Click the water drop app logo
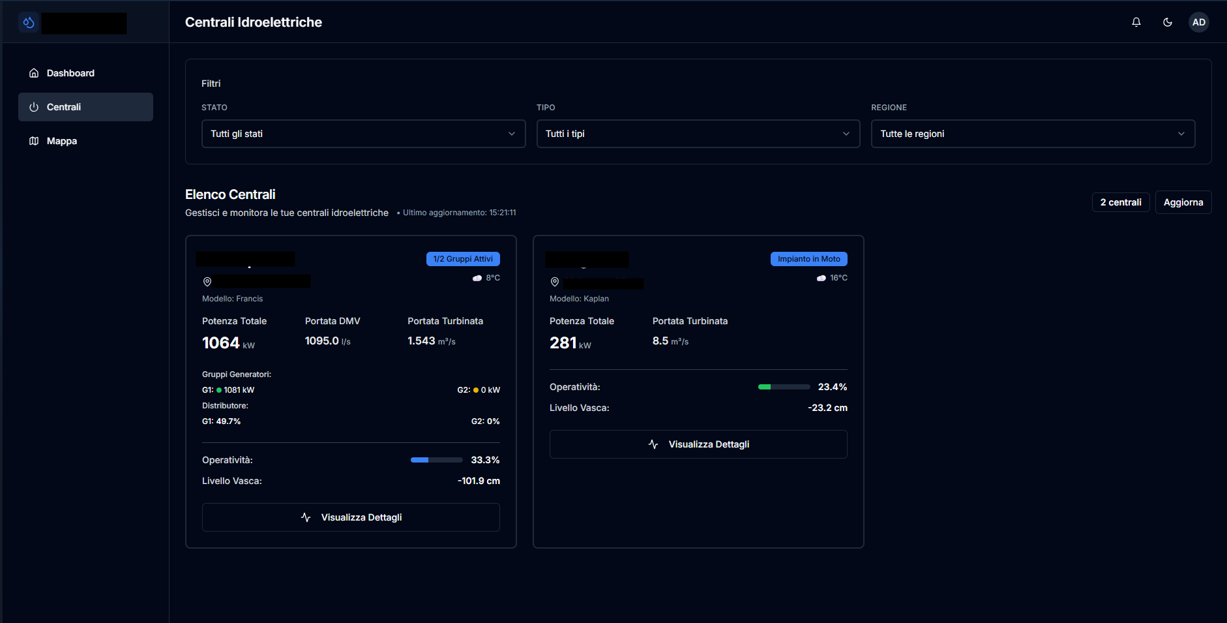 28,22
